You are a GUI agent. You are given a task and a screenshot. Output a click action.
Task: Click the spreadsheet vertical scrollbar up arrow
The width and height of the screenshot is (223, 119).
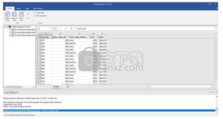click(216, 34)
